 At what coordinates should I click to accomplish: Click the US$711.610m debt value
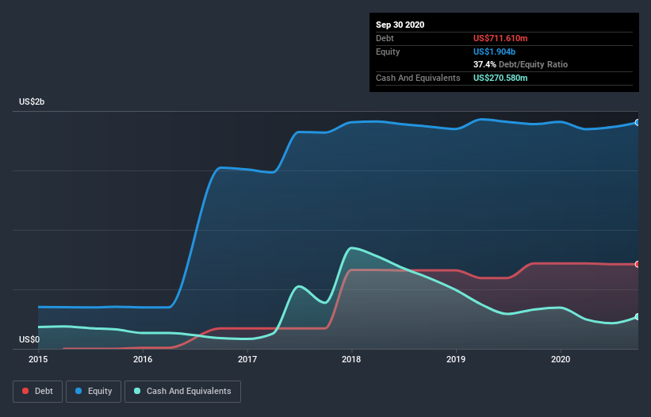(x=500, y=38)
